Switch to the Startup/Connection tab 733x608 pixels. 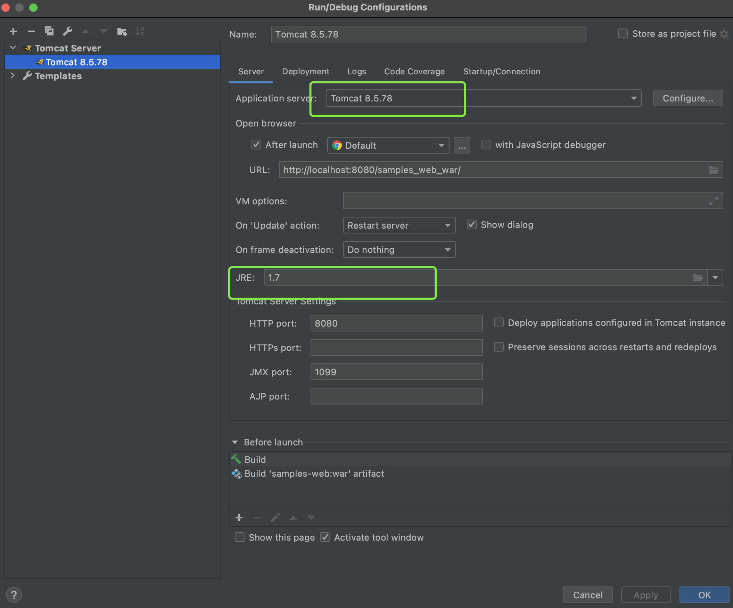click(x=502, y=71)
